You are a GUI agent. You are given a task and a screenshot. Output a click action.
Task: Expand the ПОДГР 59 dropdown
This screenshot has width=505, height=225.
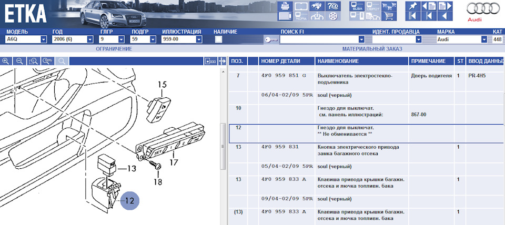coord(153,39)
